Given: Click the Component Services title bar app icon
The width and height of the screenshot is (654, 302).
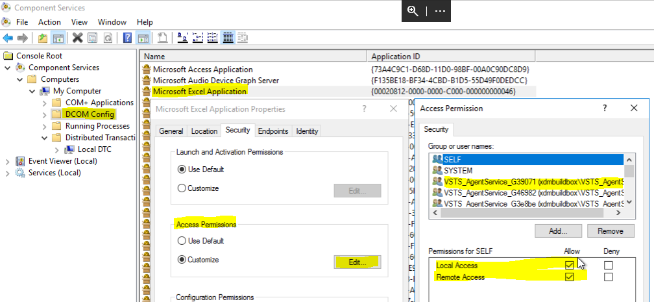Looking at the screenshot, I should point(6,8).
